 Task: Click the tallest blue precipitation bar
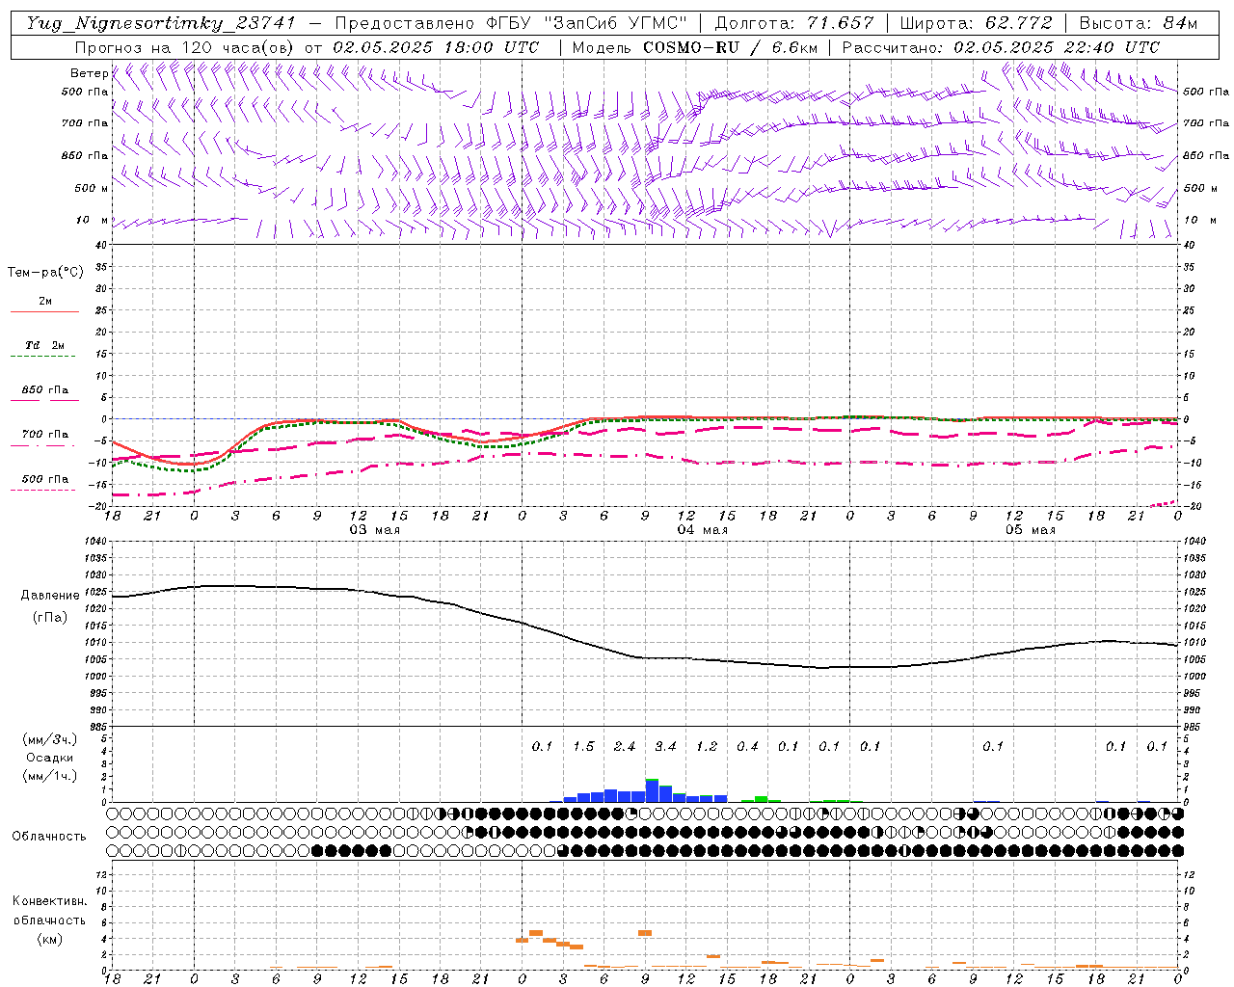coord(652,790)
